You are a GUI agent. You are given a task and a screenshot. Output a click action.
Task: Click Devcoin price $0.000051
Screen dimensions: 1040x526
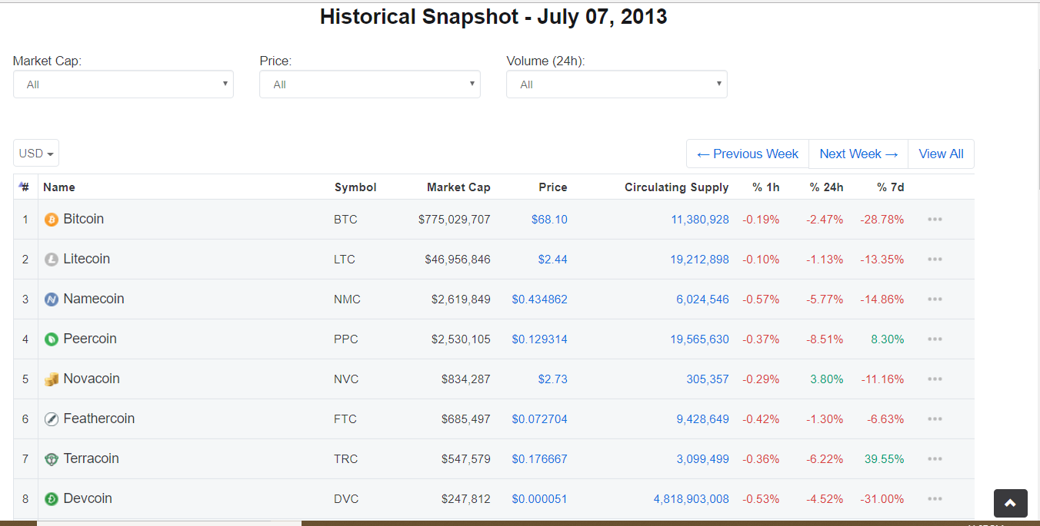pos(540,499)
